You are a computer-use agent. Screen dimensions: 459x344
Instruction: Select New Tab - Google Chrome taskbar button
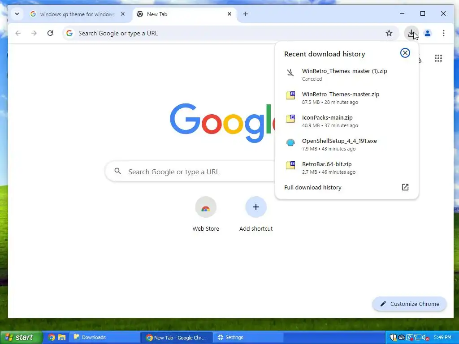(x=176, y=338)
